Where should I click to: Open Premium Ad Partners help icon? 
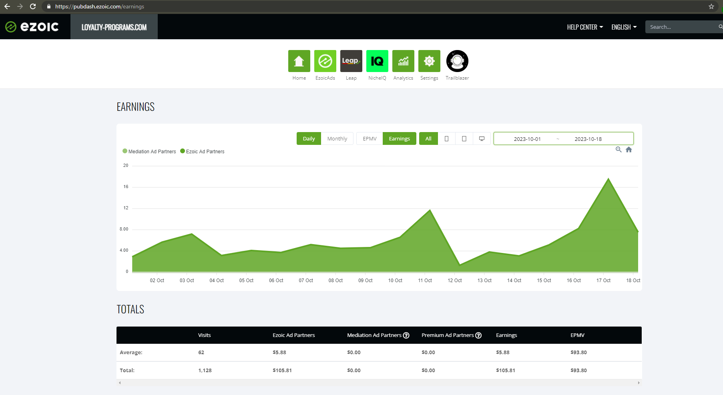(478, 335)
